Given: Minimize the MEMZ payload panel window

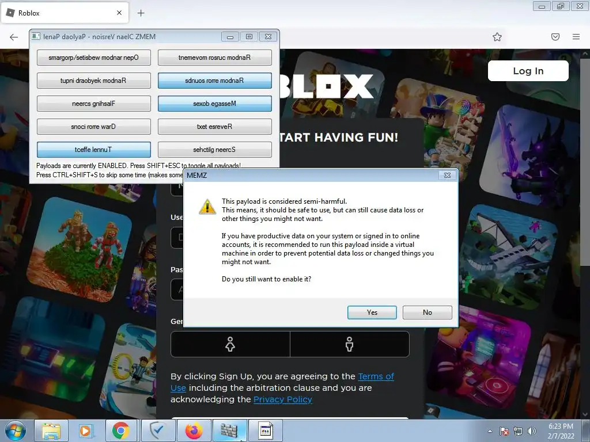Looking at the screenshot, I should pyautogui.click(x=230, y=36).
